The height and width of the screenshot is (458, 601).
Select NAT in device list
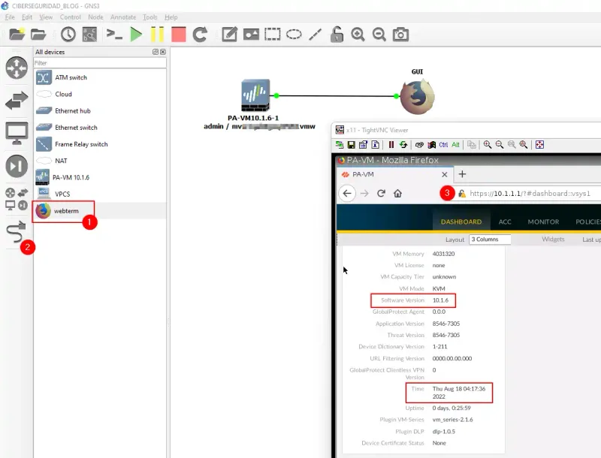(x=100, y=161)
